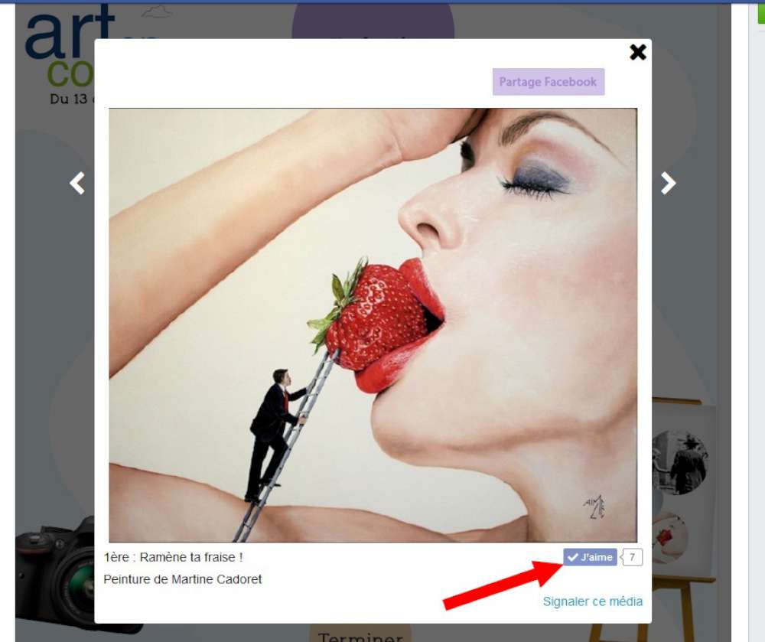Viewport: 765px width, 642px height.
Task: Click the text 'Peinture de Martine Cadoret'
Action: (183, 579)
